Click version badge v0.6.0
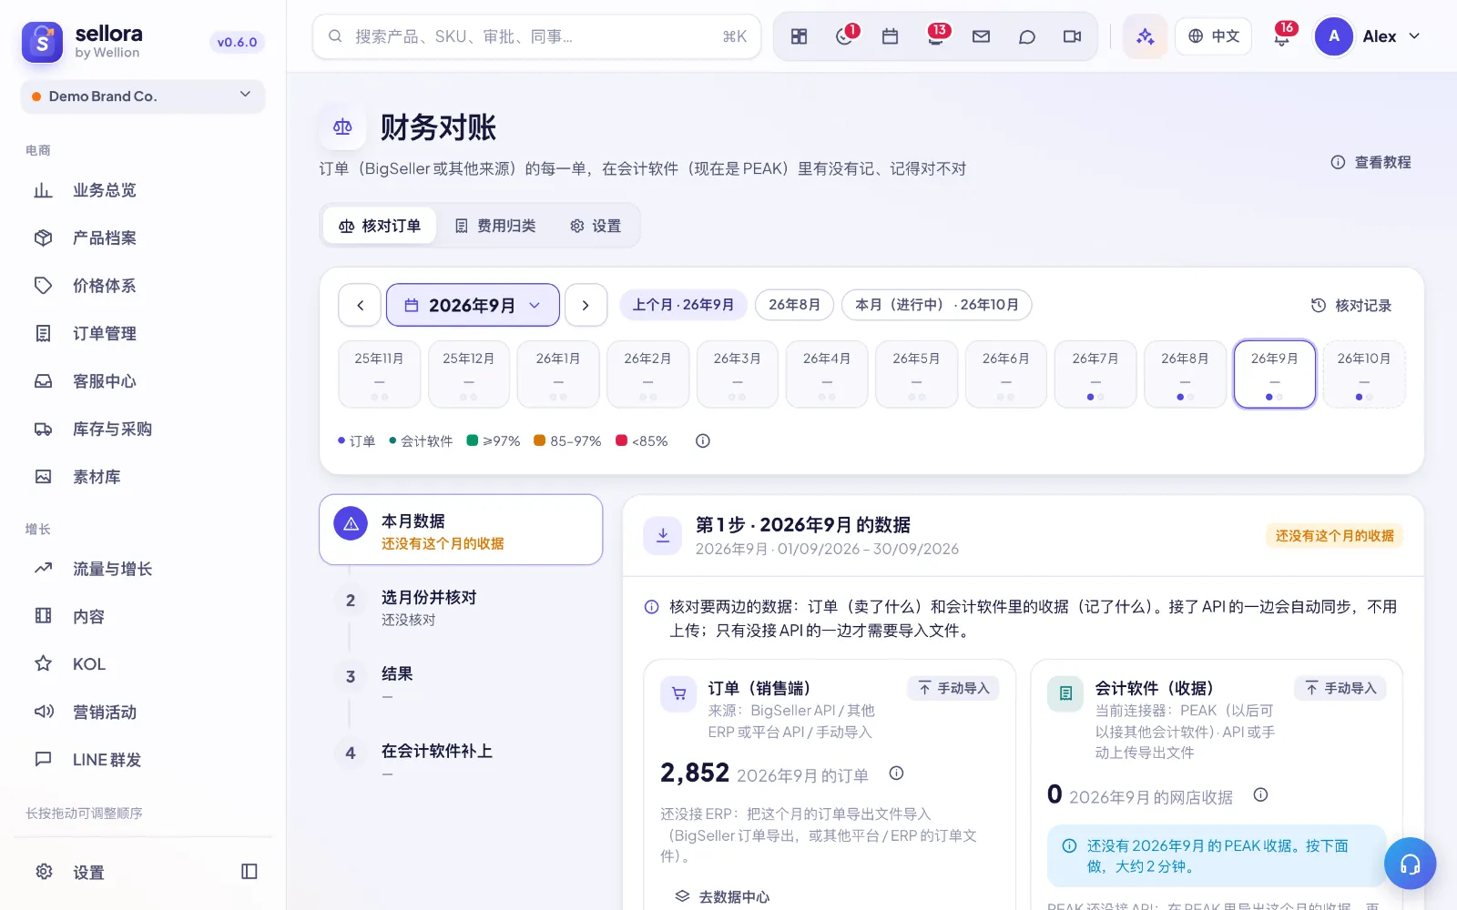The image size is (1457, 910). click(x=237, y=42)
